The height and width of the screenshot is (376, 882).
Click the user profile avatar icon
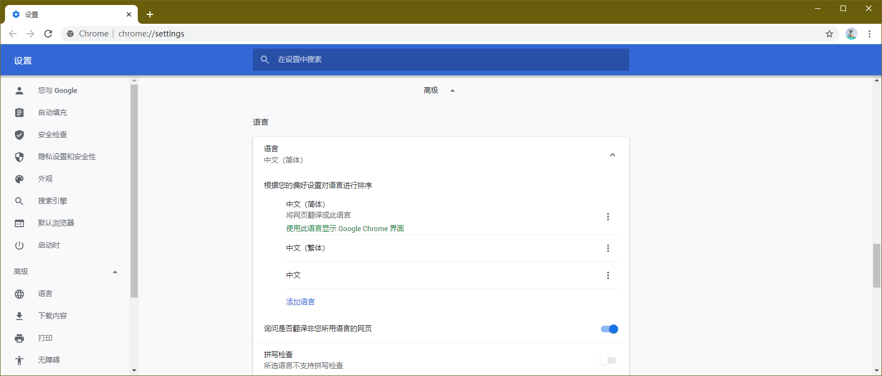click(x=851, y=34)
